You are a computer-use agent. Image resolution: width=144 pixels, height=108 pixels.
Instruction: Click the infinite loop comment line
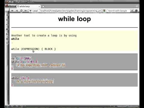pyautogui.click(x=35, y=82)
